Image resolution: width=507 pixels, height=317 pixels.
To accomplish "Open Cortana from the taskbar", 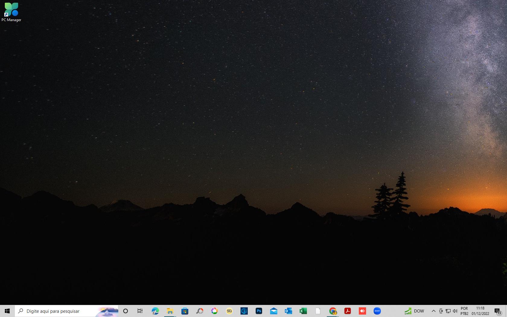I will 126,311.
